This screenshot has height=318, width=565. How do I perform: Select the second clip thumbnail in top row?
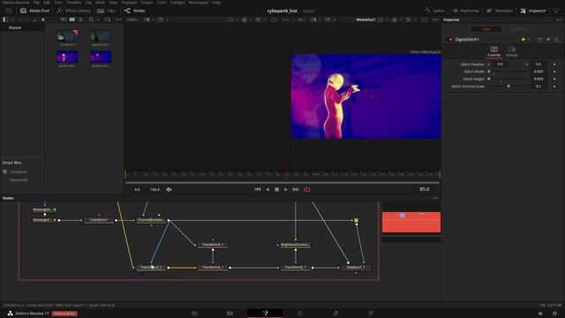coord(101,36)
